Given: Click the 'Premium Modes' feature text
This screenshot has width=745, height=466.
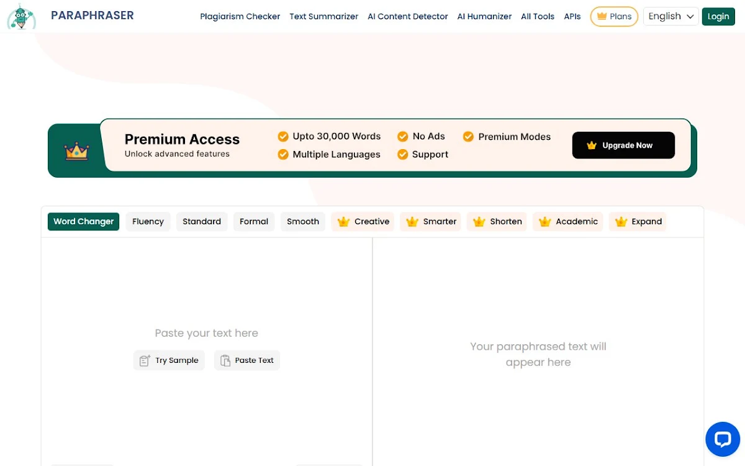Looking at the screenshot, I should (515, 137).
